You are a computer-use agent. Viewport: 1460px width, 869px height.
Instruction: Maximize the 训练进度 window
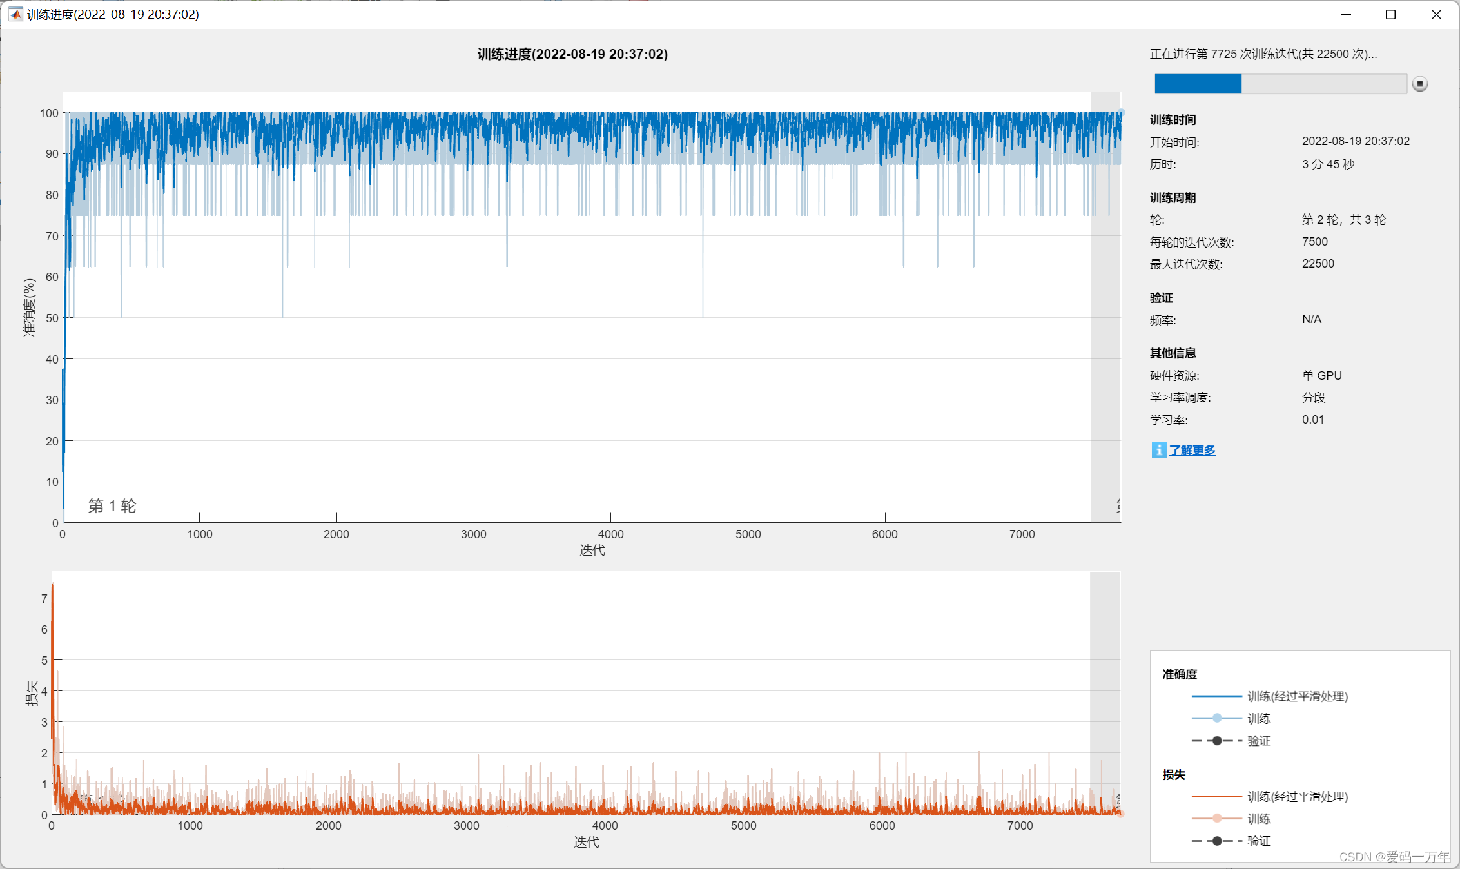(x=1390, y=14)
